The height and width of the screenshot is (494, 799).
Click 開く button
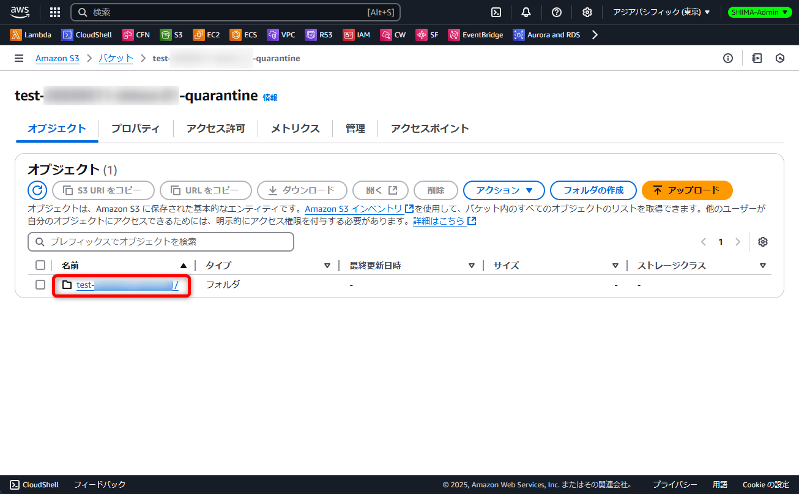point(381,190)
